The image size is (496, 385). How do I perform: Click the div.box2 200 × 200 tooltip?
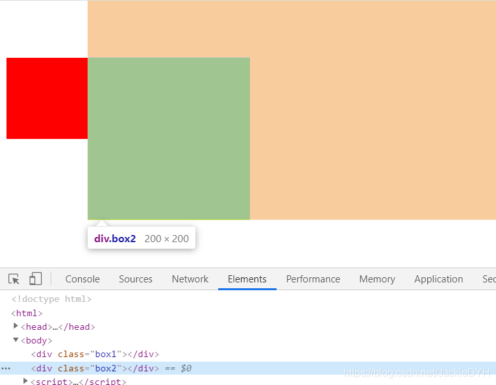[x=142, y=238]
